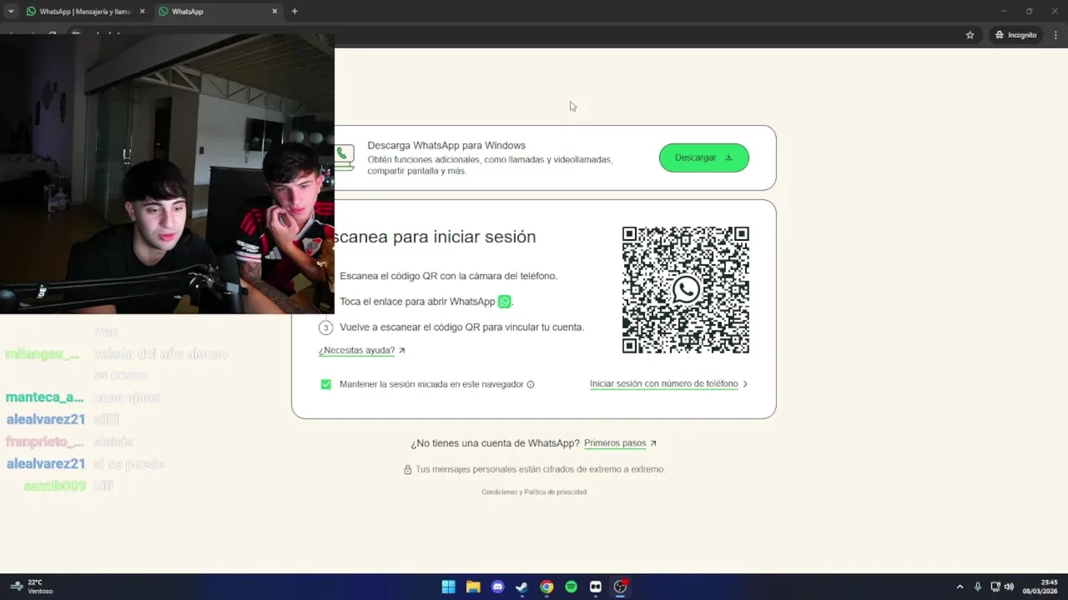
Task: Click the Incognito indicator
Action: coord(1015,35)
